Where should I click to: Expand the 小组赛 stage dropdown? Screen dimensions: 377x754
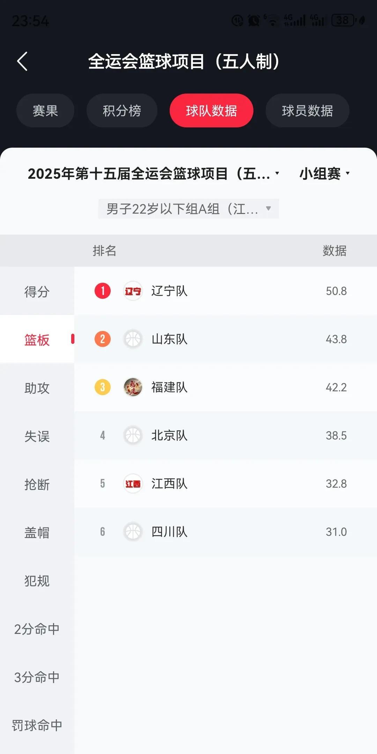325,173
